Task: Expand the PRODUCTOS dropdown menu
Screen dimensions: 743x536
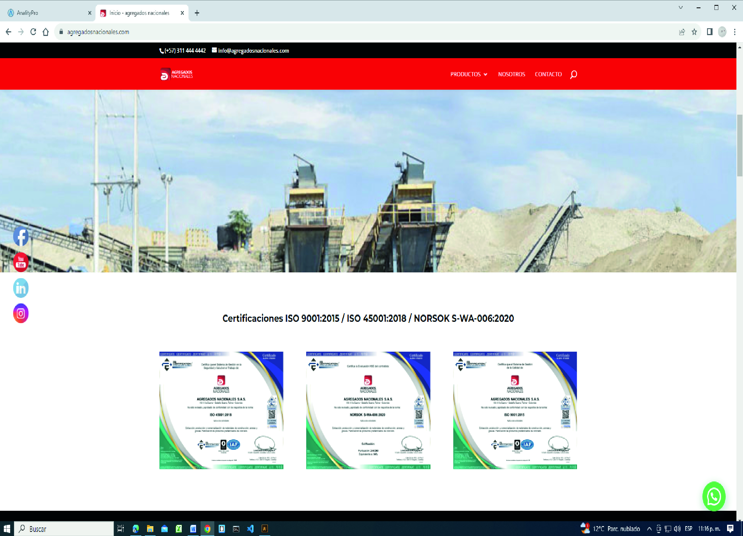Action: 468,74
